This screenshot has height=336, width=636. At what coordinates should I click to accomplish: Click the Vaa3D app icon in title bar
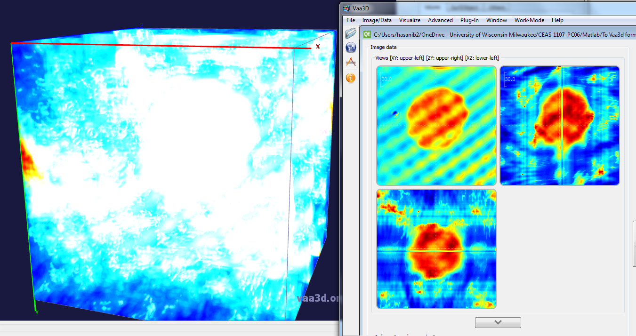click(346, 8)
